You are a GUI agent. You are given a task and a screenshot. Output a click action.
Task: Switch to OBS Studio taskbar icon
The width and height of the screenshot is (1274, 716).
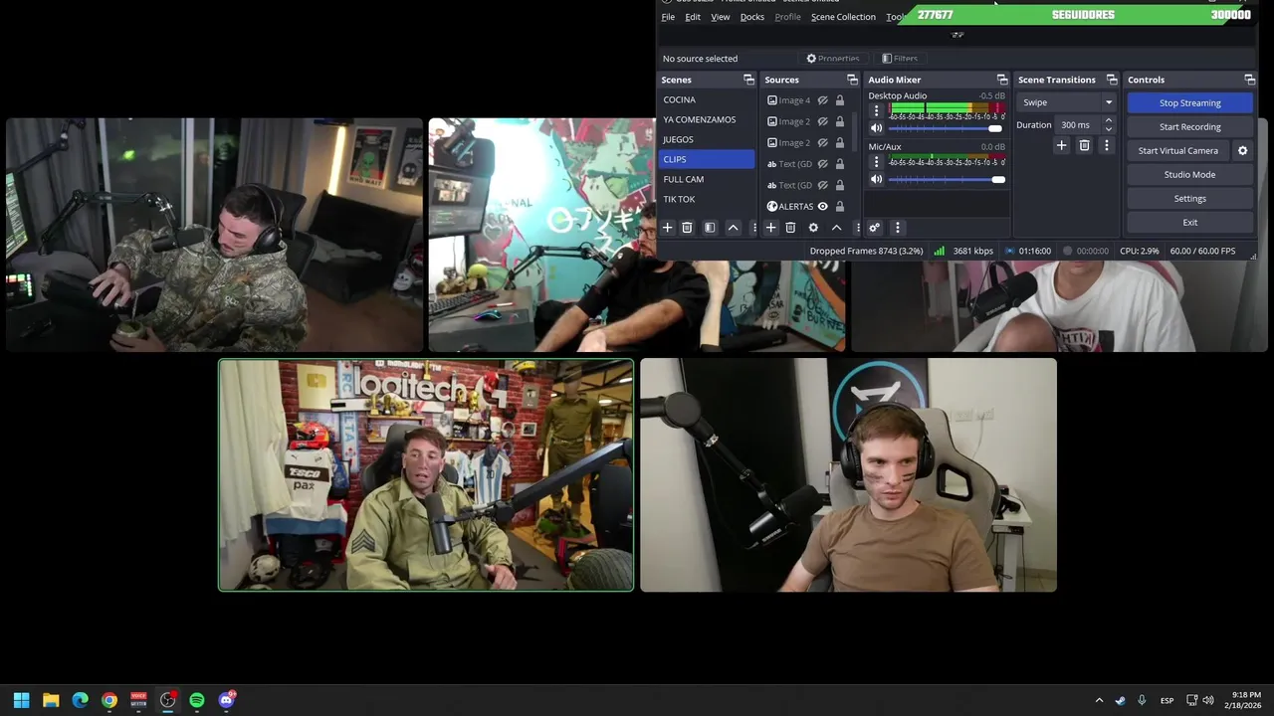pyautogui.click(x=167, y=700)
